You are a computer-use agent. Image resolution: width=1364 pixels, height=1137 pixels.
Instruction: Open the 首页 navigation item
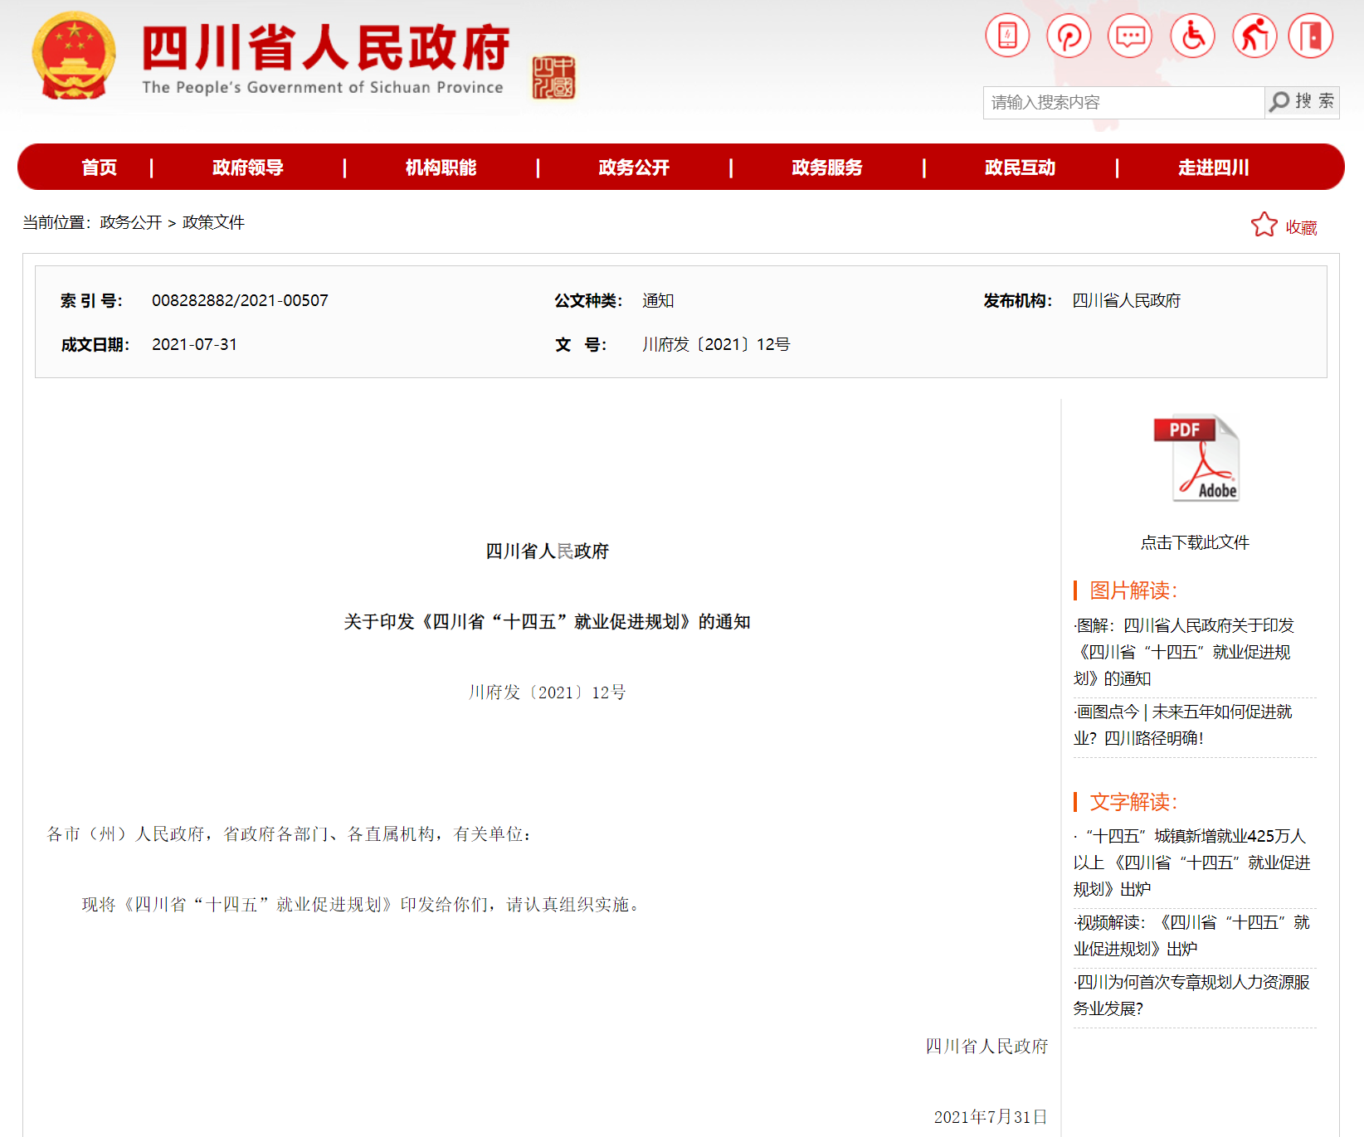click(x=100, y=168)
